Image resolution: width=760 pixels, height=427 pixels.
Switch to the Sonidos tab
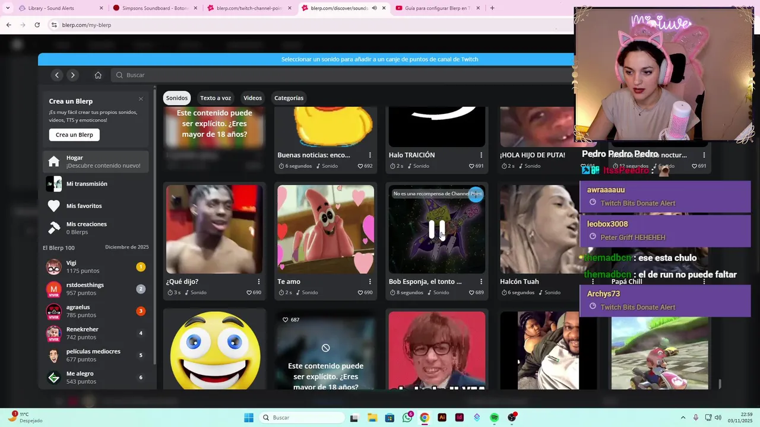177,98
